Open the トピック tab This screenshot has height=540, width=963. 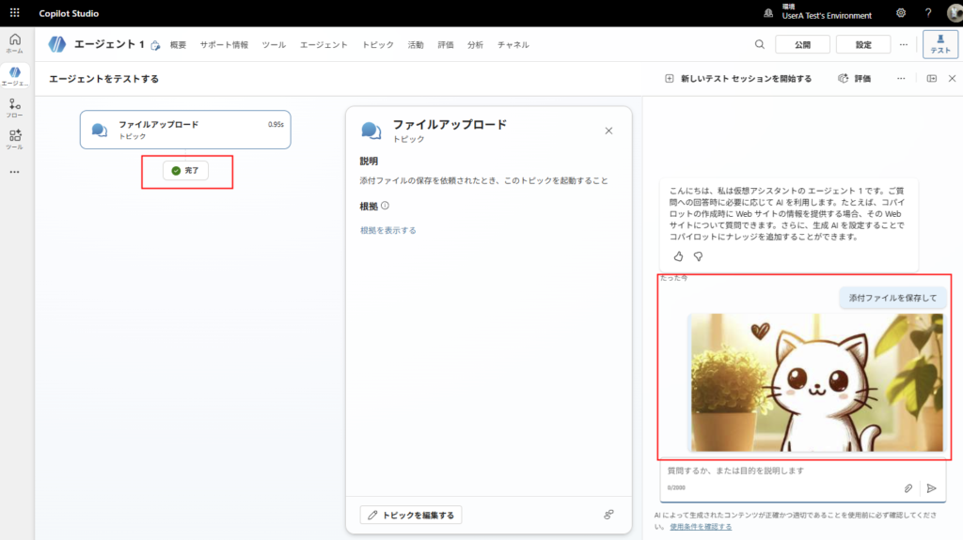coord(378,45)
